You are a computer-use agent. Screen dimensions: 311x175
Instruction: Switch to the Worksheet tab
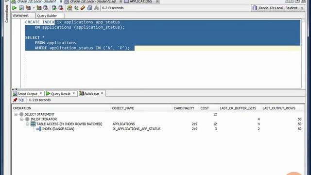(20, 16)
